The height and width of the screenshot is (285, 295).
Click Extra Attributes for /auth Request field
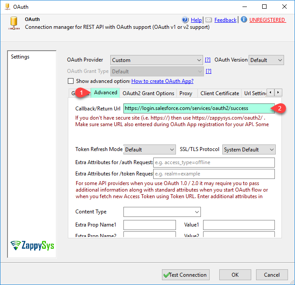pos(214,162)
